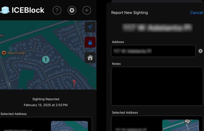Cancel the Report New Sighting form
This screenshot has height=131, width=204.
coord(196,12)
